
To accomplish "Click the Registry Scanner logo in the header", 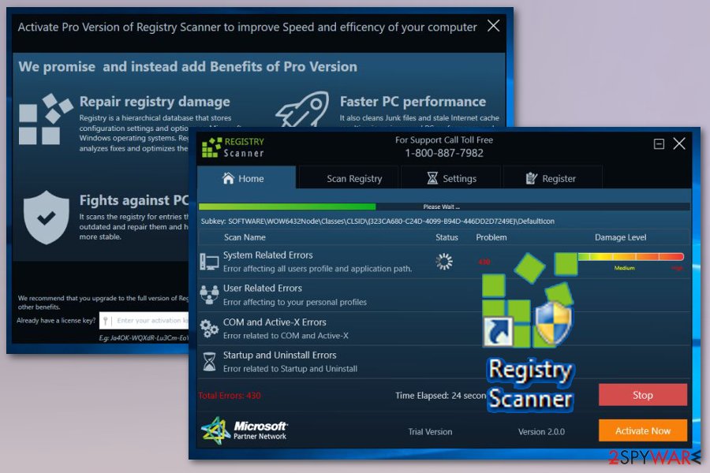I will pyautogui.click(x=233, y=147).
